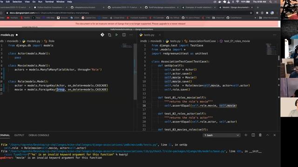Split the models.py editor to the right
Screen dimensions: 298x167
point(124,35)
